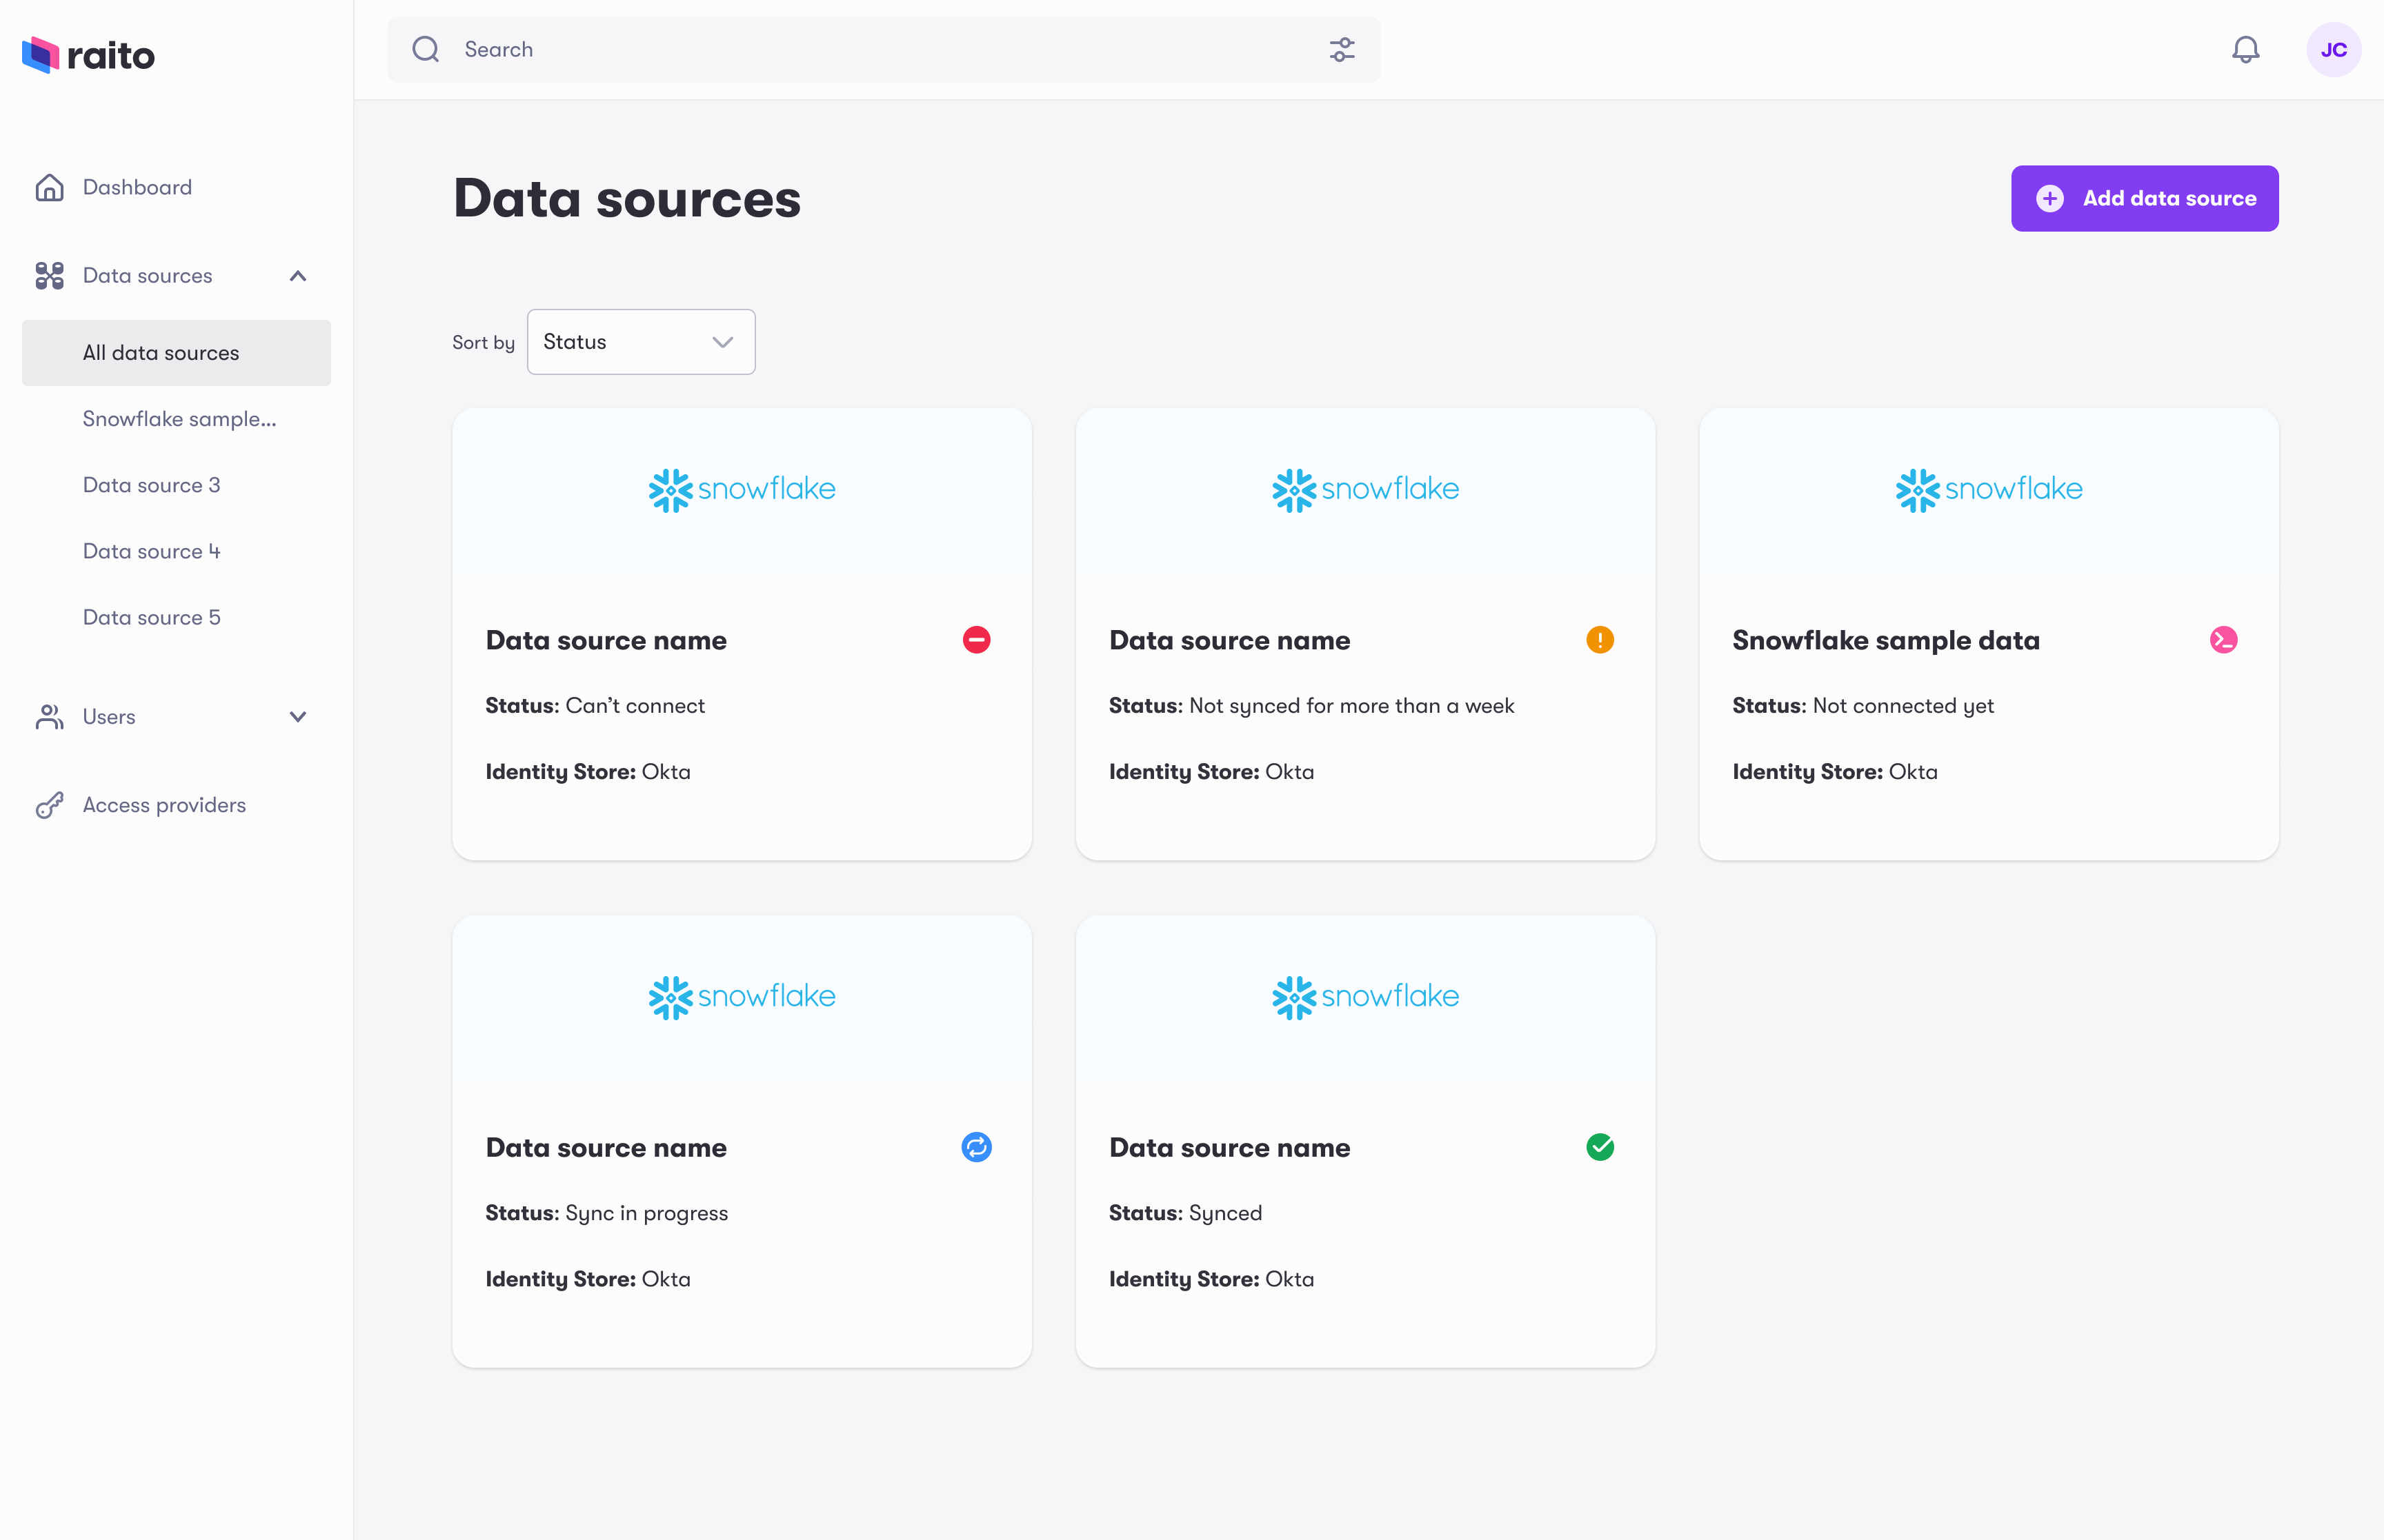Click Add data source button

pyautogui.click(x=2146, y=198)
